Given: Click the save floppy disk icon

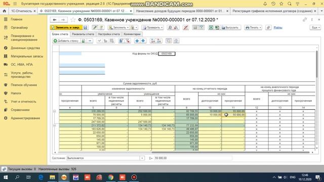Looking at the screenshot, I should 86,27.
